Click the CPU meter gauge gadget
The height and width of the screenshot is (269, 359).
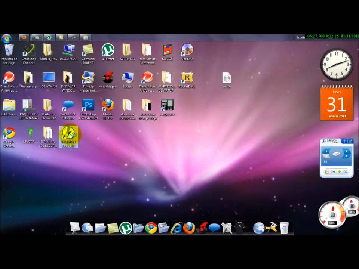332,214
